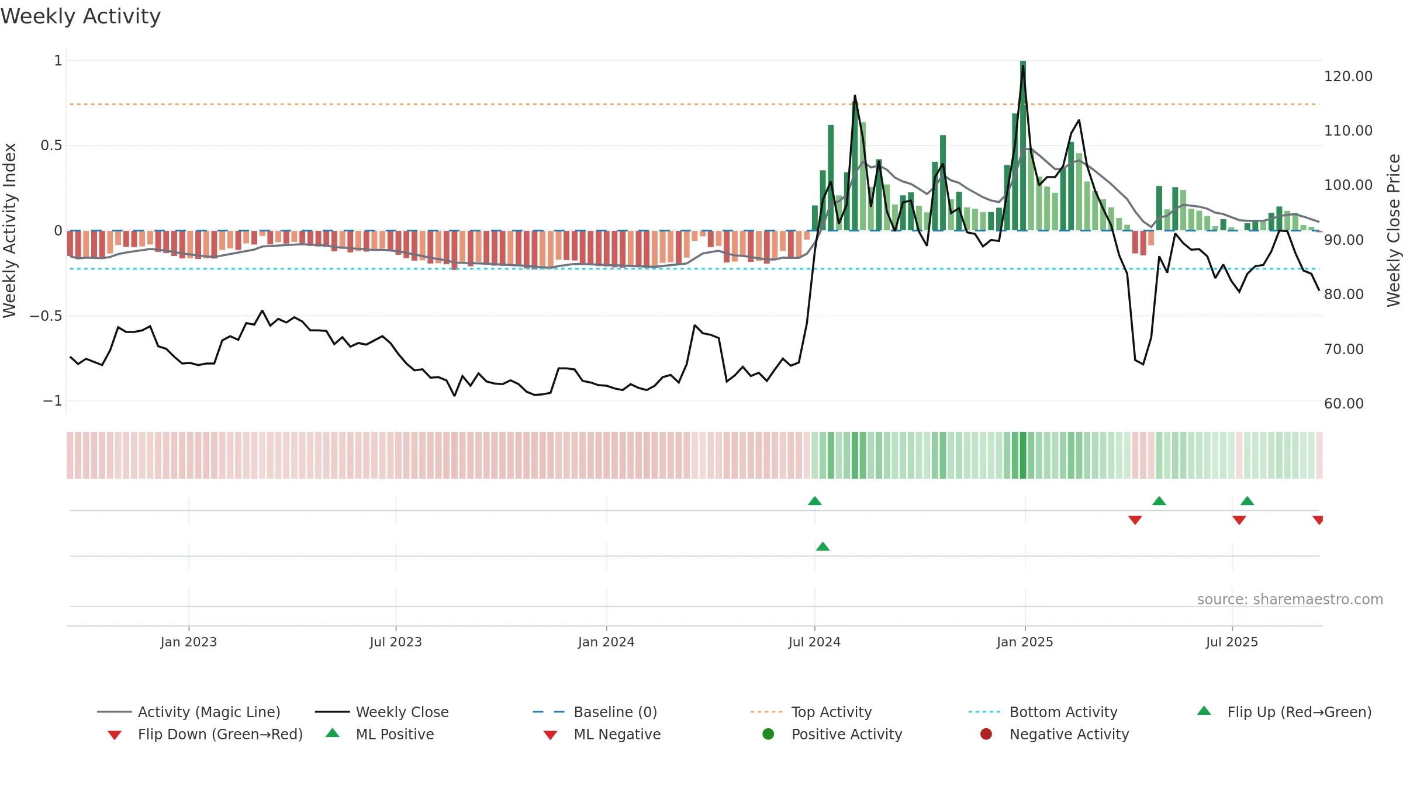The image size is (1403, 789).
Task: Click the 60.00 price axis value
Action: (x=1343, y=404)
